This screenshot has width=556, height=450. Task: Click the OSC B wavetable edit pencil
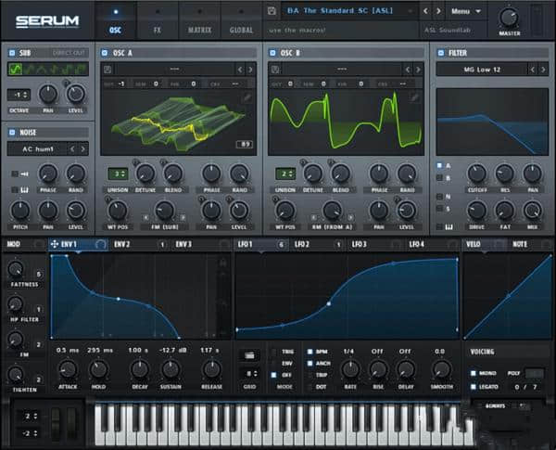pyautogui.click(x=418, y=96)
